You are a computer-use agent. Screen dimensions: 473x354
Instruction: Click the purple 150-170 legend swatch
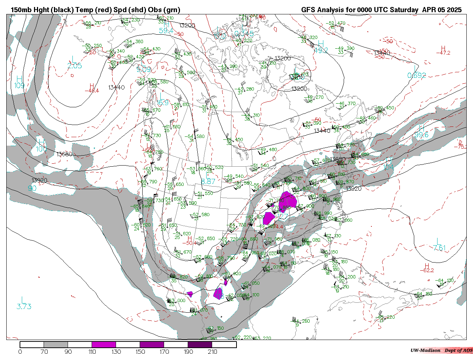click(152, 344)
